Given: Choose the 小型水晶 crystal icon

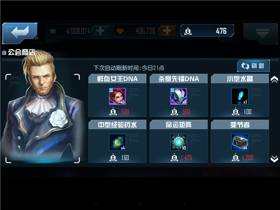Looking at the screenshot, I should [240, 96].
